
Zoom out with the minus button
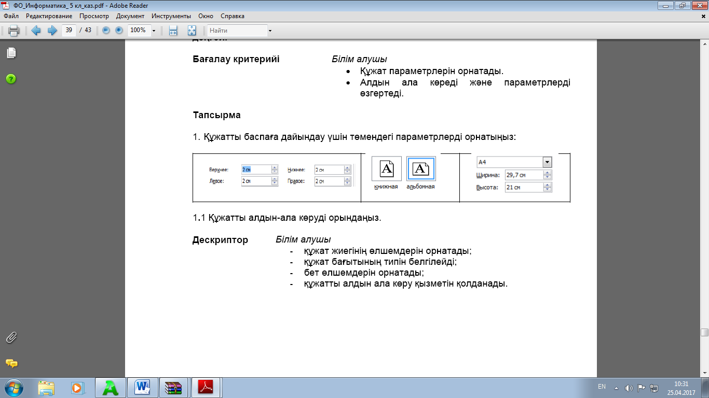(106, 31)
